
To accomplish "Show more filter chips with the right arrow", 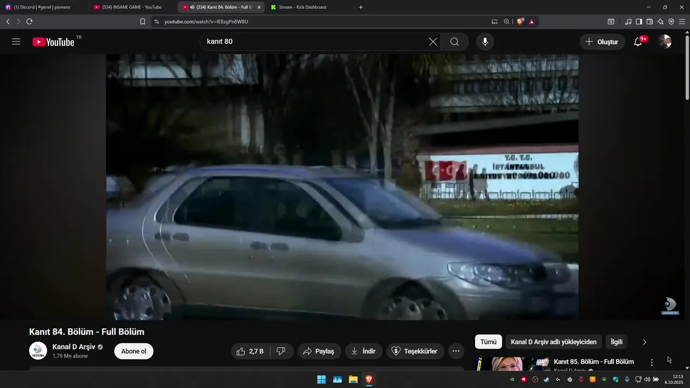I will click(x=645, y=342).
